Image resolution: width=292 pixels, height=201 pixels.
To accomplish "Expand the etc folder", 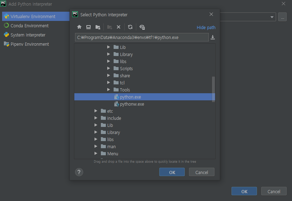I will (x=96, y=111).
